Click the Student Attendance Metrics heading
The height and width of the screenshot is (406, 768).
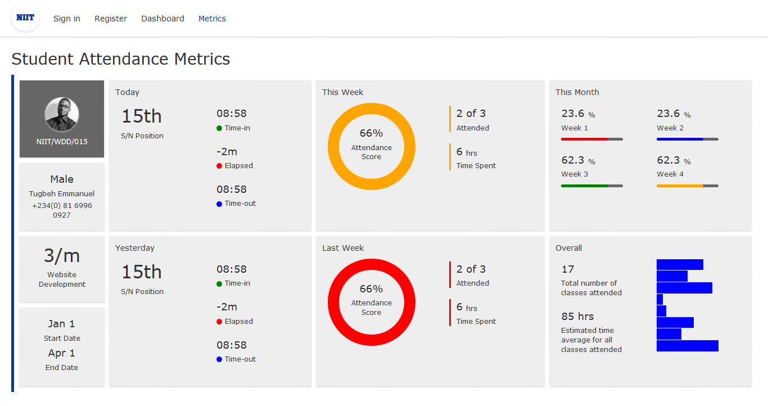pos(121,59)
